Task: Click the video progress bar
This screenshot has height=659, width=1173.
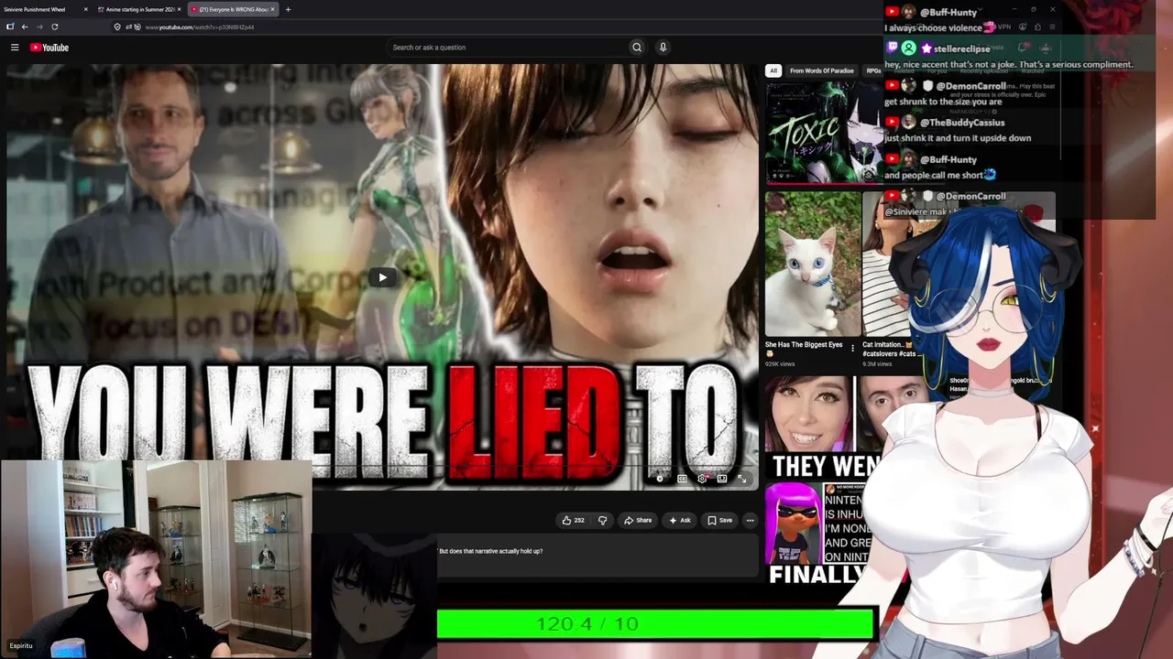Action: tap(382, 467)
